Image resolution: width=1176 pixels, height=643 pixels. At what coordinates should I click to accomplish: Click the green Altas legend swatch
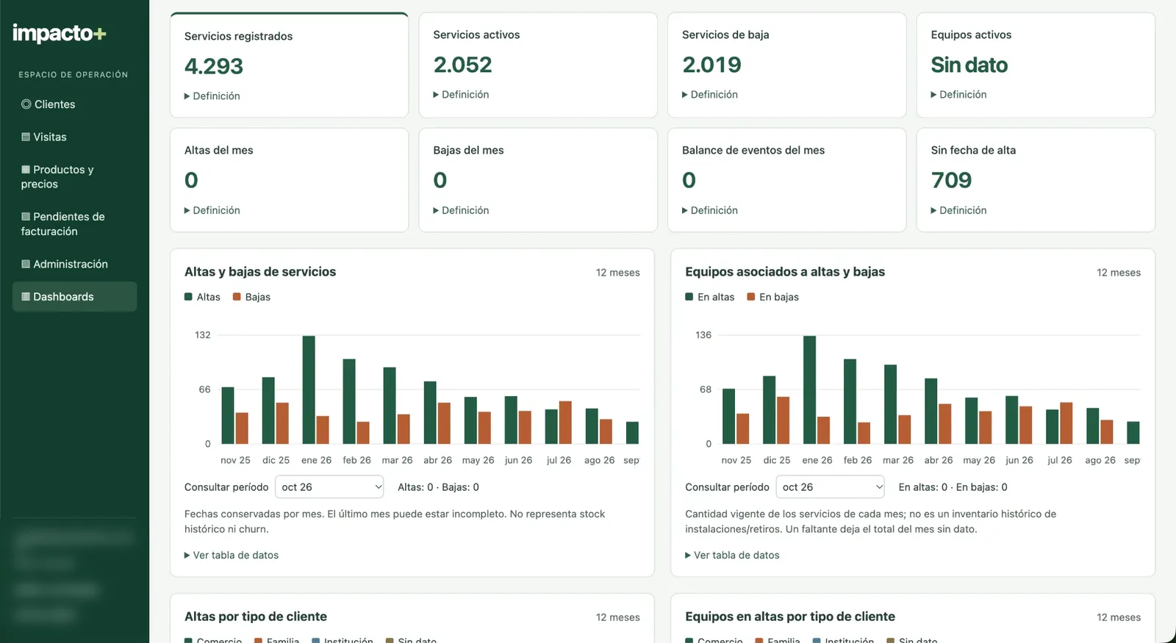188,297
